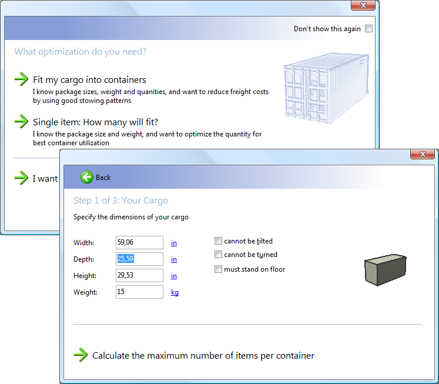The image size is (439, 384).
Task: Click the Weight input field
Action: (139, 292)
